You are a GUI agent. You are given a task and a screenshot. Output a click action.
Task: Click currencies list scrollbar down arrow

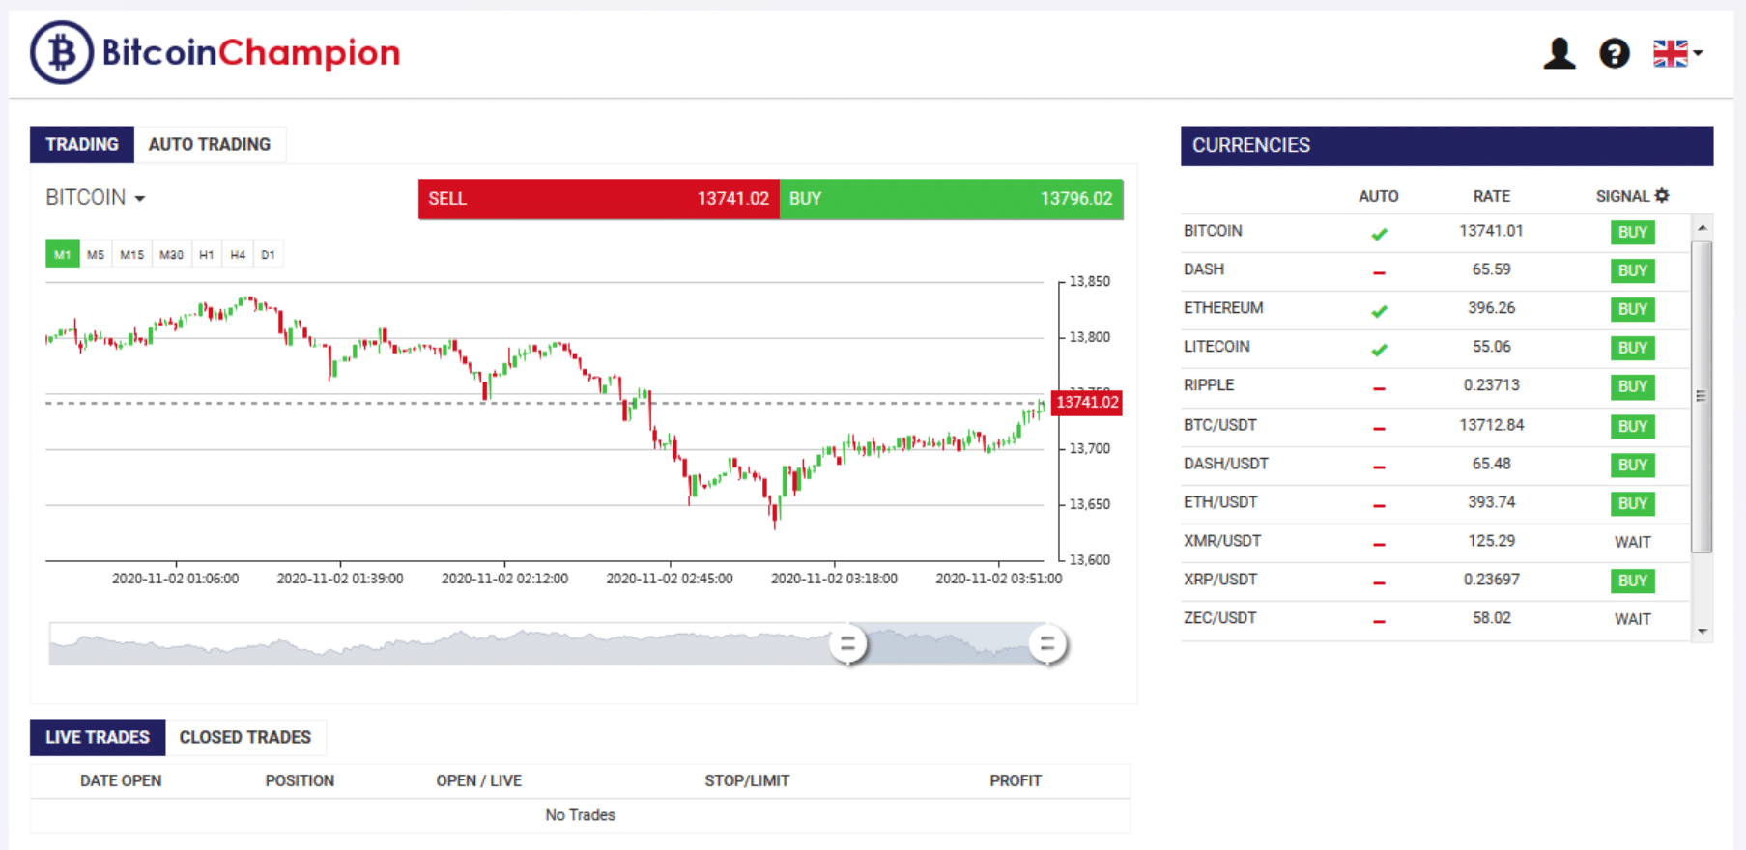pyautogui.click(x=1702, y=632)
